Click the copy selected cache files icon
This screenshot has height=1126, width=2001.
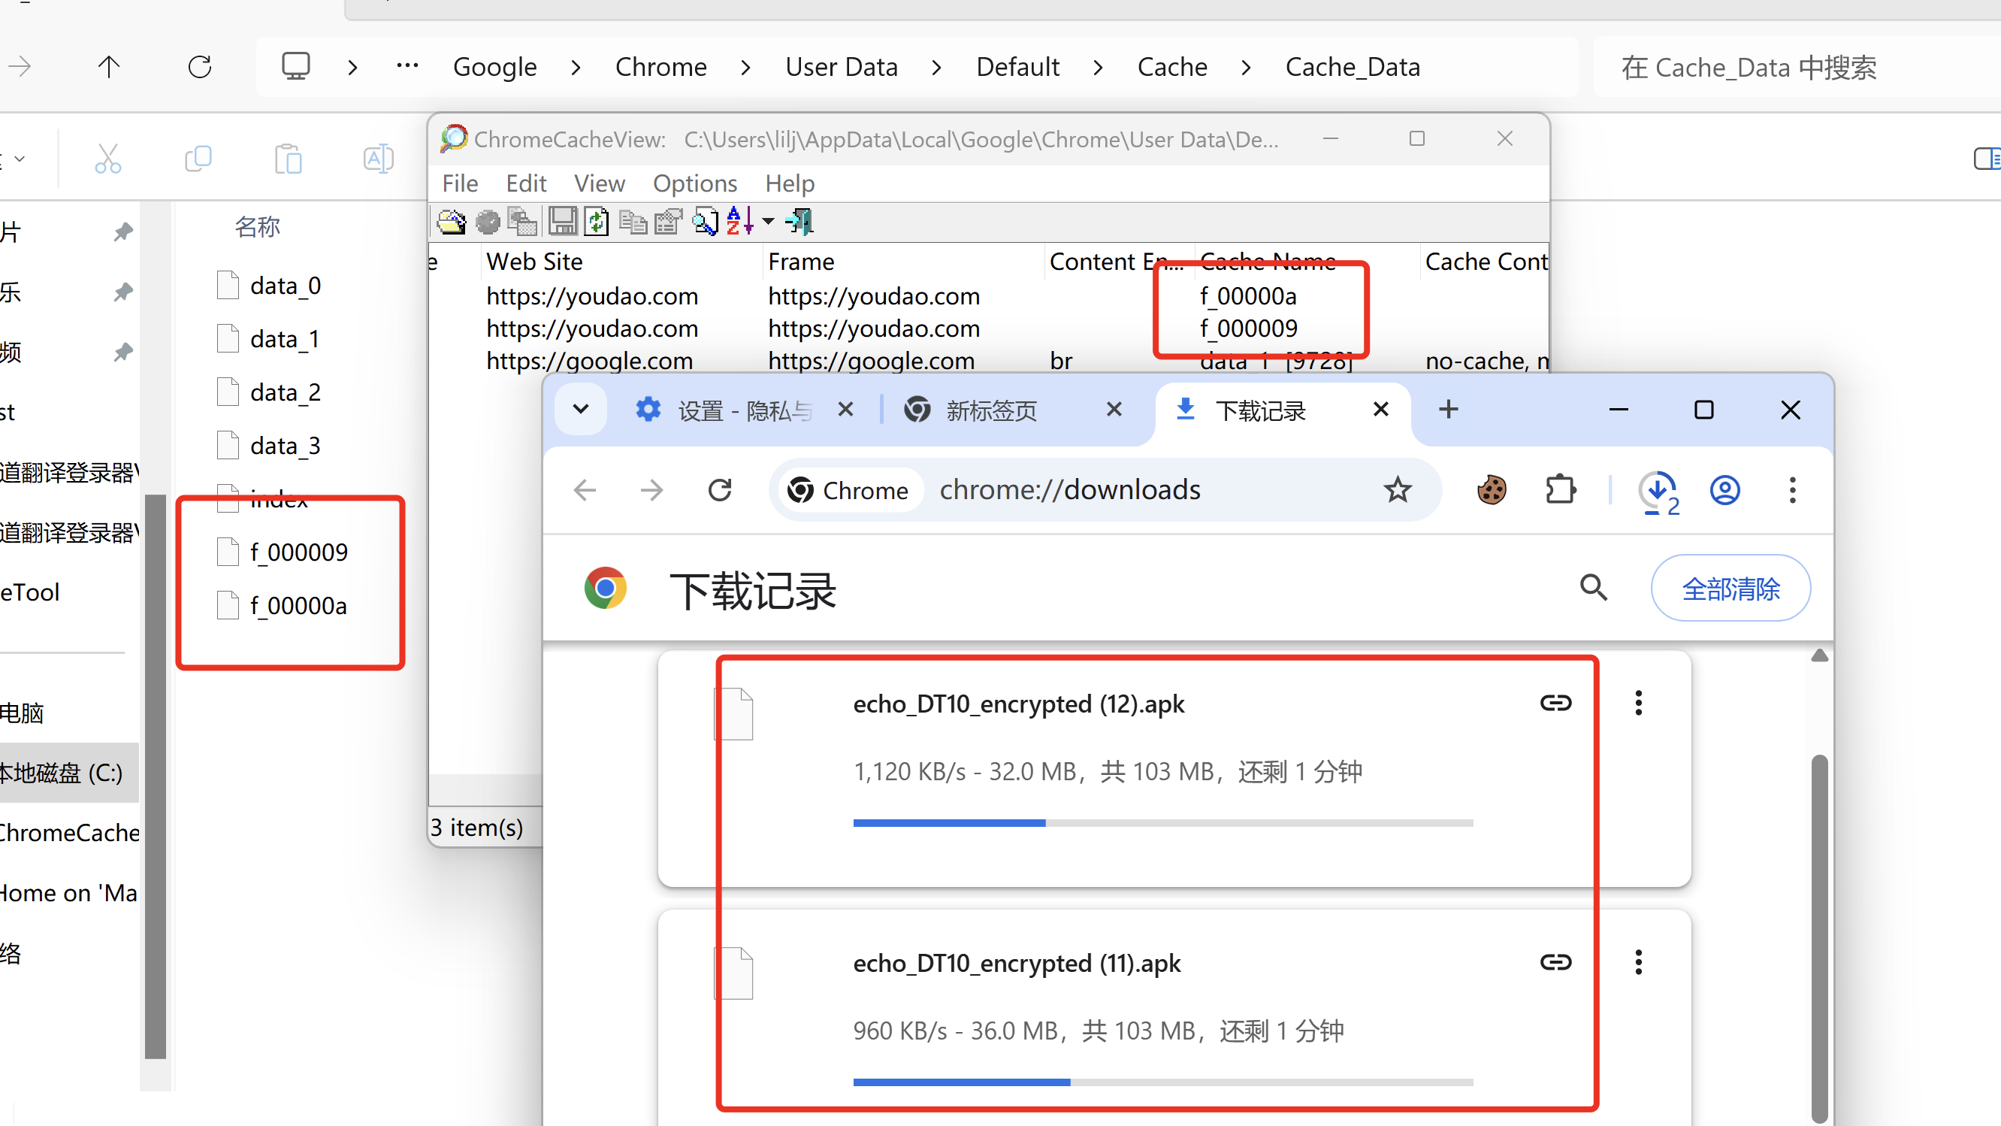pyautogui.click(x=523, y=222)
